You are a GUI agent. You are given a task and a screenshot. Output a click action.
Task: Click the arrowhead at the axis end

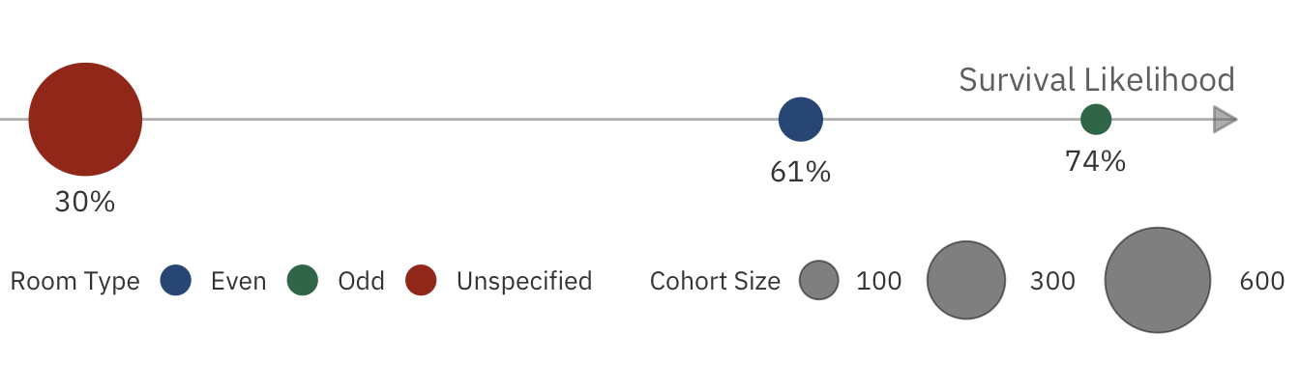tap(1225, 120)
